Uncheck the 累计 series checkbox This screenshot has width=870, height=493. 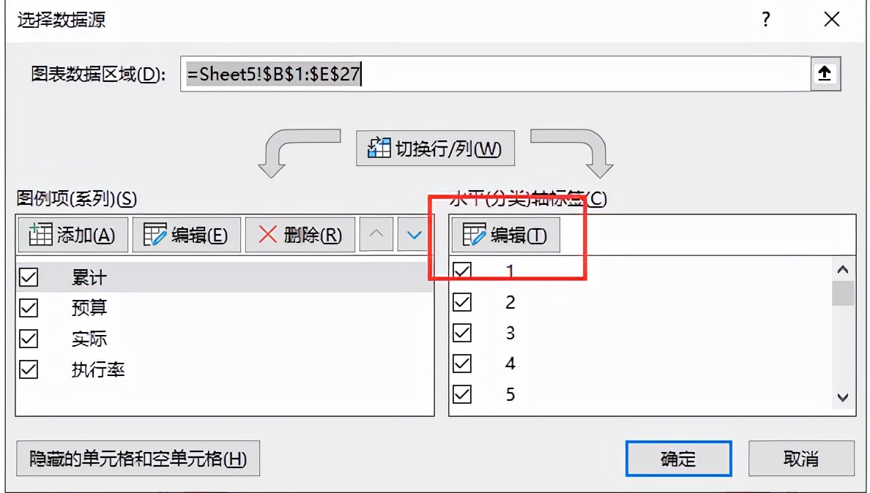tap(29, 277)
